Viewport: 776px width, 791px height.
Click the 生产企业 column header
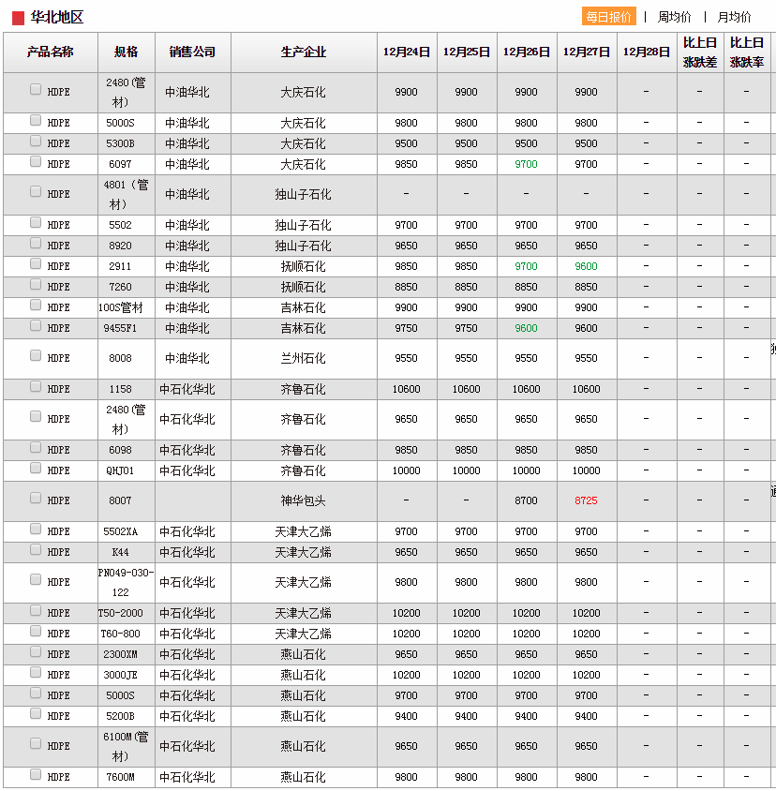[x=304, y=52]
